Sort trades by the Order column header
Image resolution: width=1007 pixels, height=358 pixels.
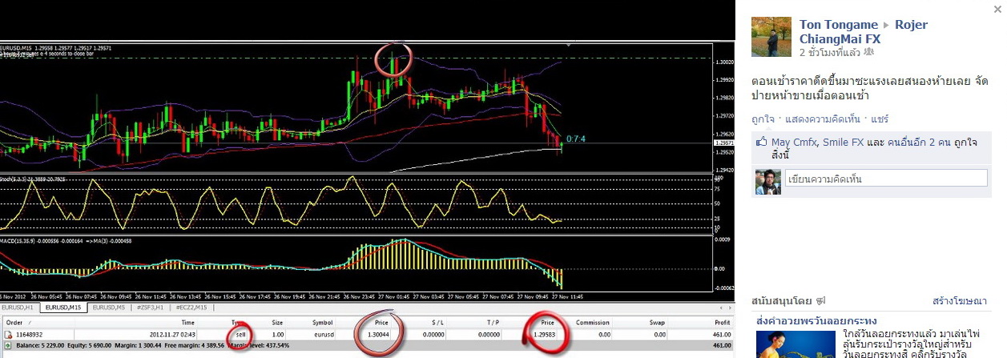coord(15,322)
